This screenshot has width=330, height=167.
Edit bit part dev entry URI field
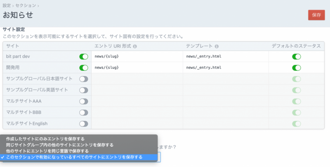pos(137,56)
